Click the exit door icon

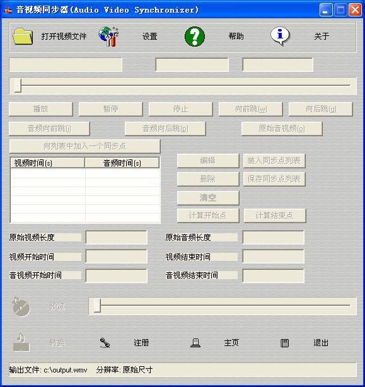click(x=284, y=343)
